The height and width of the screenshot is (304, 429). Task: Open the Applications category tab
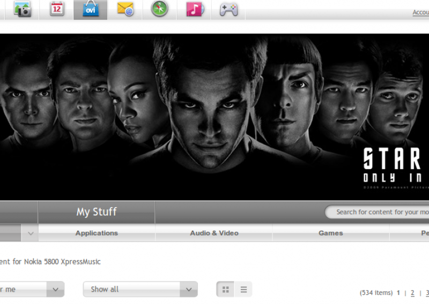click(x=97, y=233)
